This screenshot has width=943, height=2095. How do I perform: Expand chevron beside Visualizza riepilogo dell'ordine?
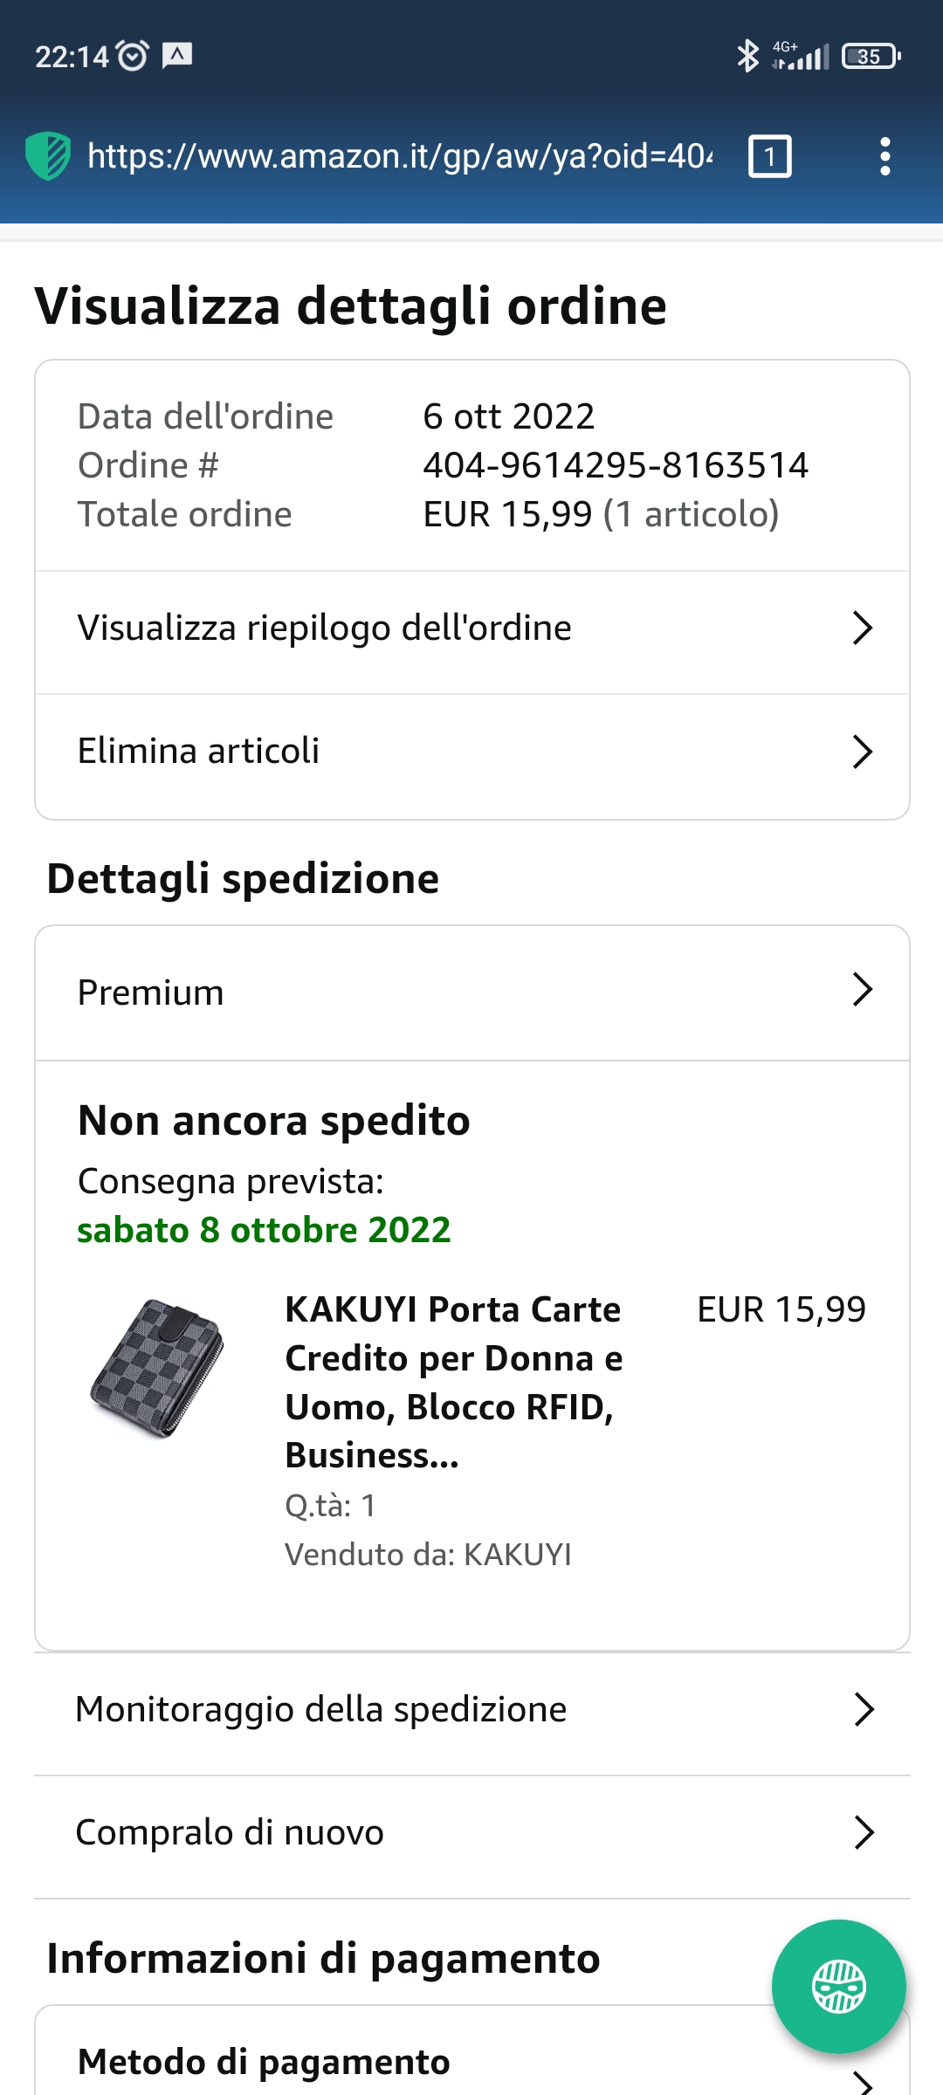(x=862, y=628)
